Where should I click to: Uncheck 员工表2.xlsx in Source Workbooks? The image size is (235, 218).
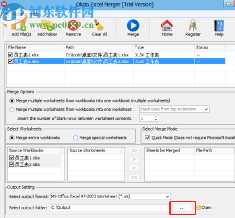(12, 164)
